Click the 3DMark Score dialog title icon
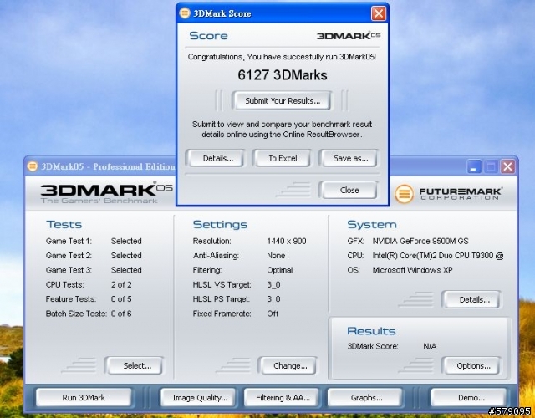This screenshot has height=418, width=535. (x=185, y=13)
